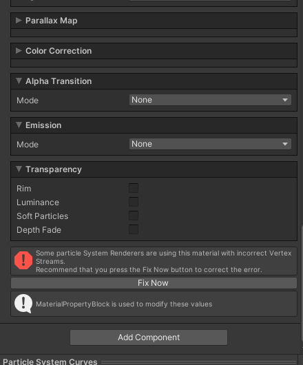The height and width of the screenshot is (365, 303).
Task: Open the Emission Mode dropdown
Action: click(x=210, y=144)
